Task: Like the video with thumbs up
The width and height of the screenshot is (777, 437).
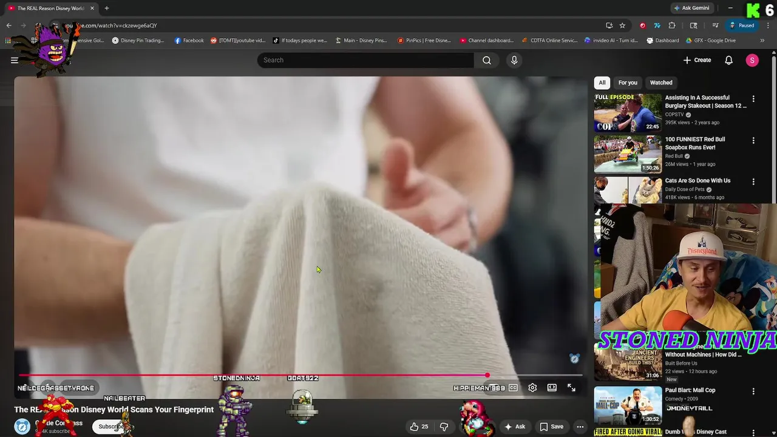Action: (x=419, y=427)
